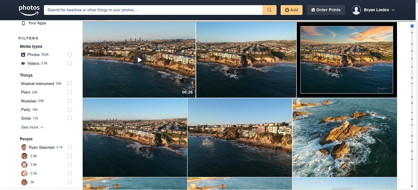
Task: Click the magnifier search button
Action: point(269,10)
